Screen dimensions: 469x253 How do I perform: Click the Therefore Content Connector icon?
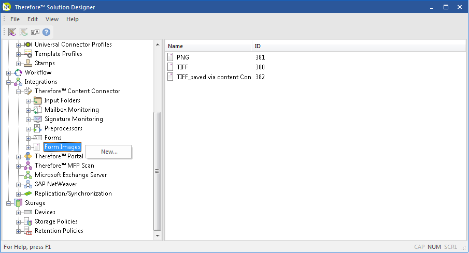click(x=28, y=91)
